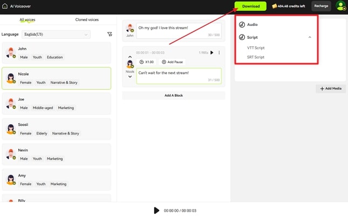The image size is (348, 216).
Task: Click the Audio download icon
Action: pyautogui.click(x=242, y=24)
